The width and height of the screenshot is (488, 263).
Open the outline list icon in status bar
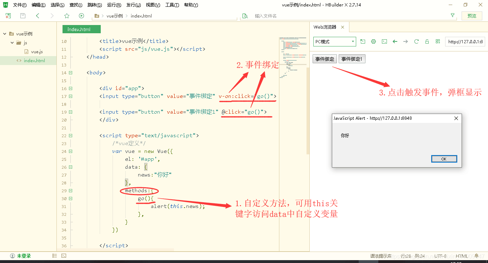click(55, 256)
